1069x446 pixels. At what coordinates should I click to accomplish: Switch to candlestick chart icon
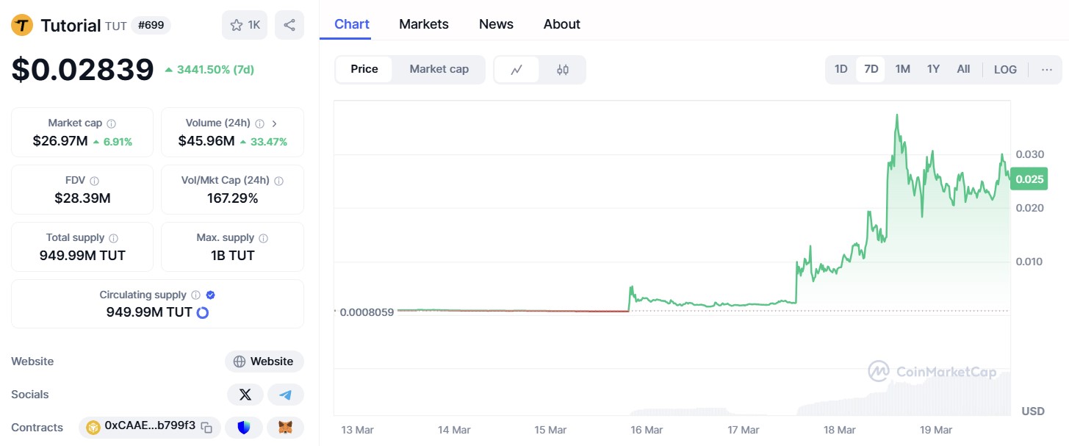[x=563, y=70]
